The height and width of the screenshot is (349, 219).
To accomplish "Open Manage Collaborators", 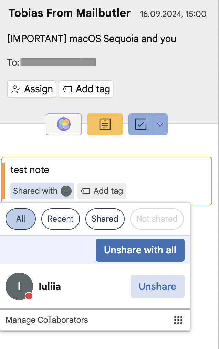I will (47, 320).
